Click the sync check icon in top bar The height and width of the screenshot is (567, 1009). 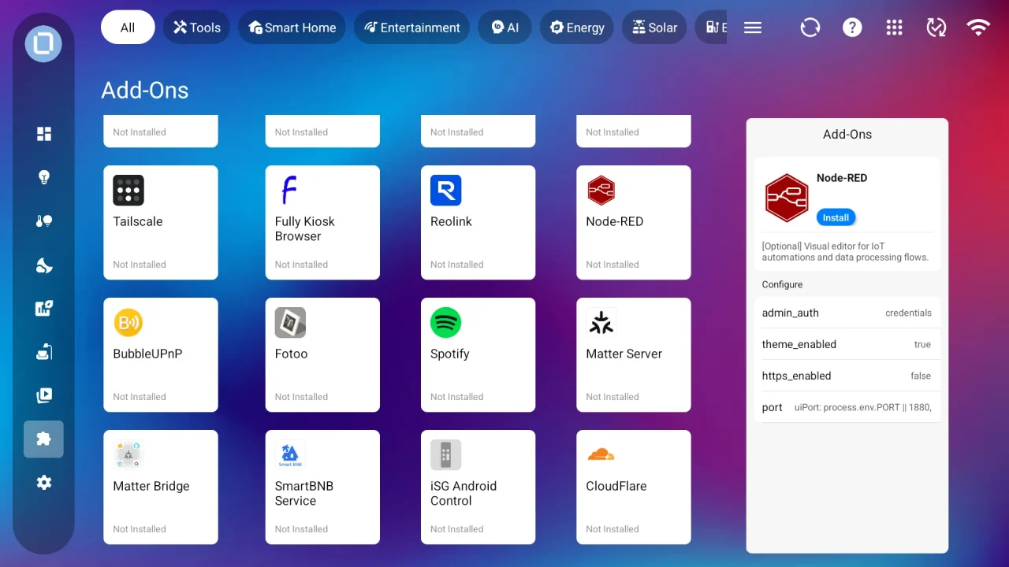tap(936, 28)
